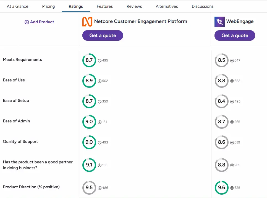
Task: Click reviewer icon next to 486
Action: click(100, 188)
